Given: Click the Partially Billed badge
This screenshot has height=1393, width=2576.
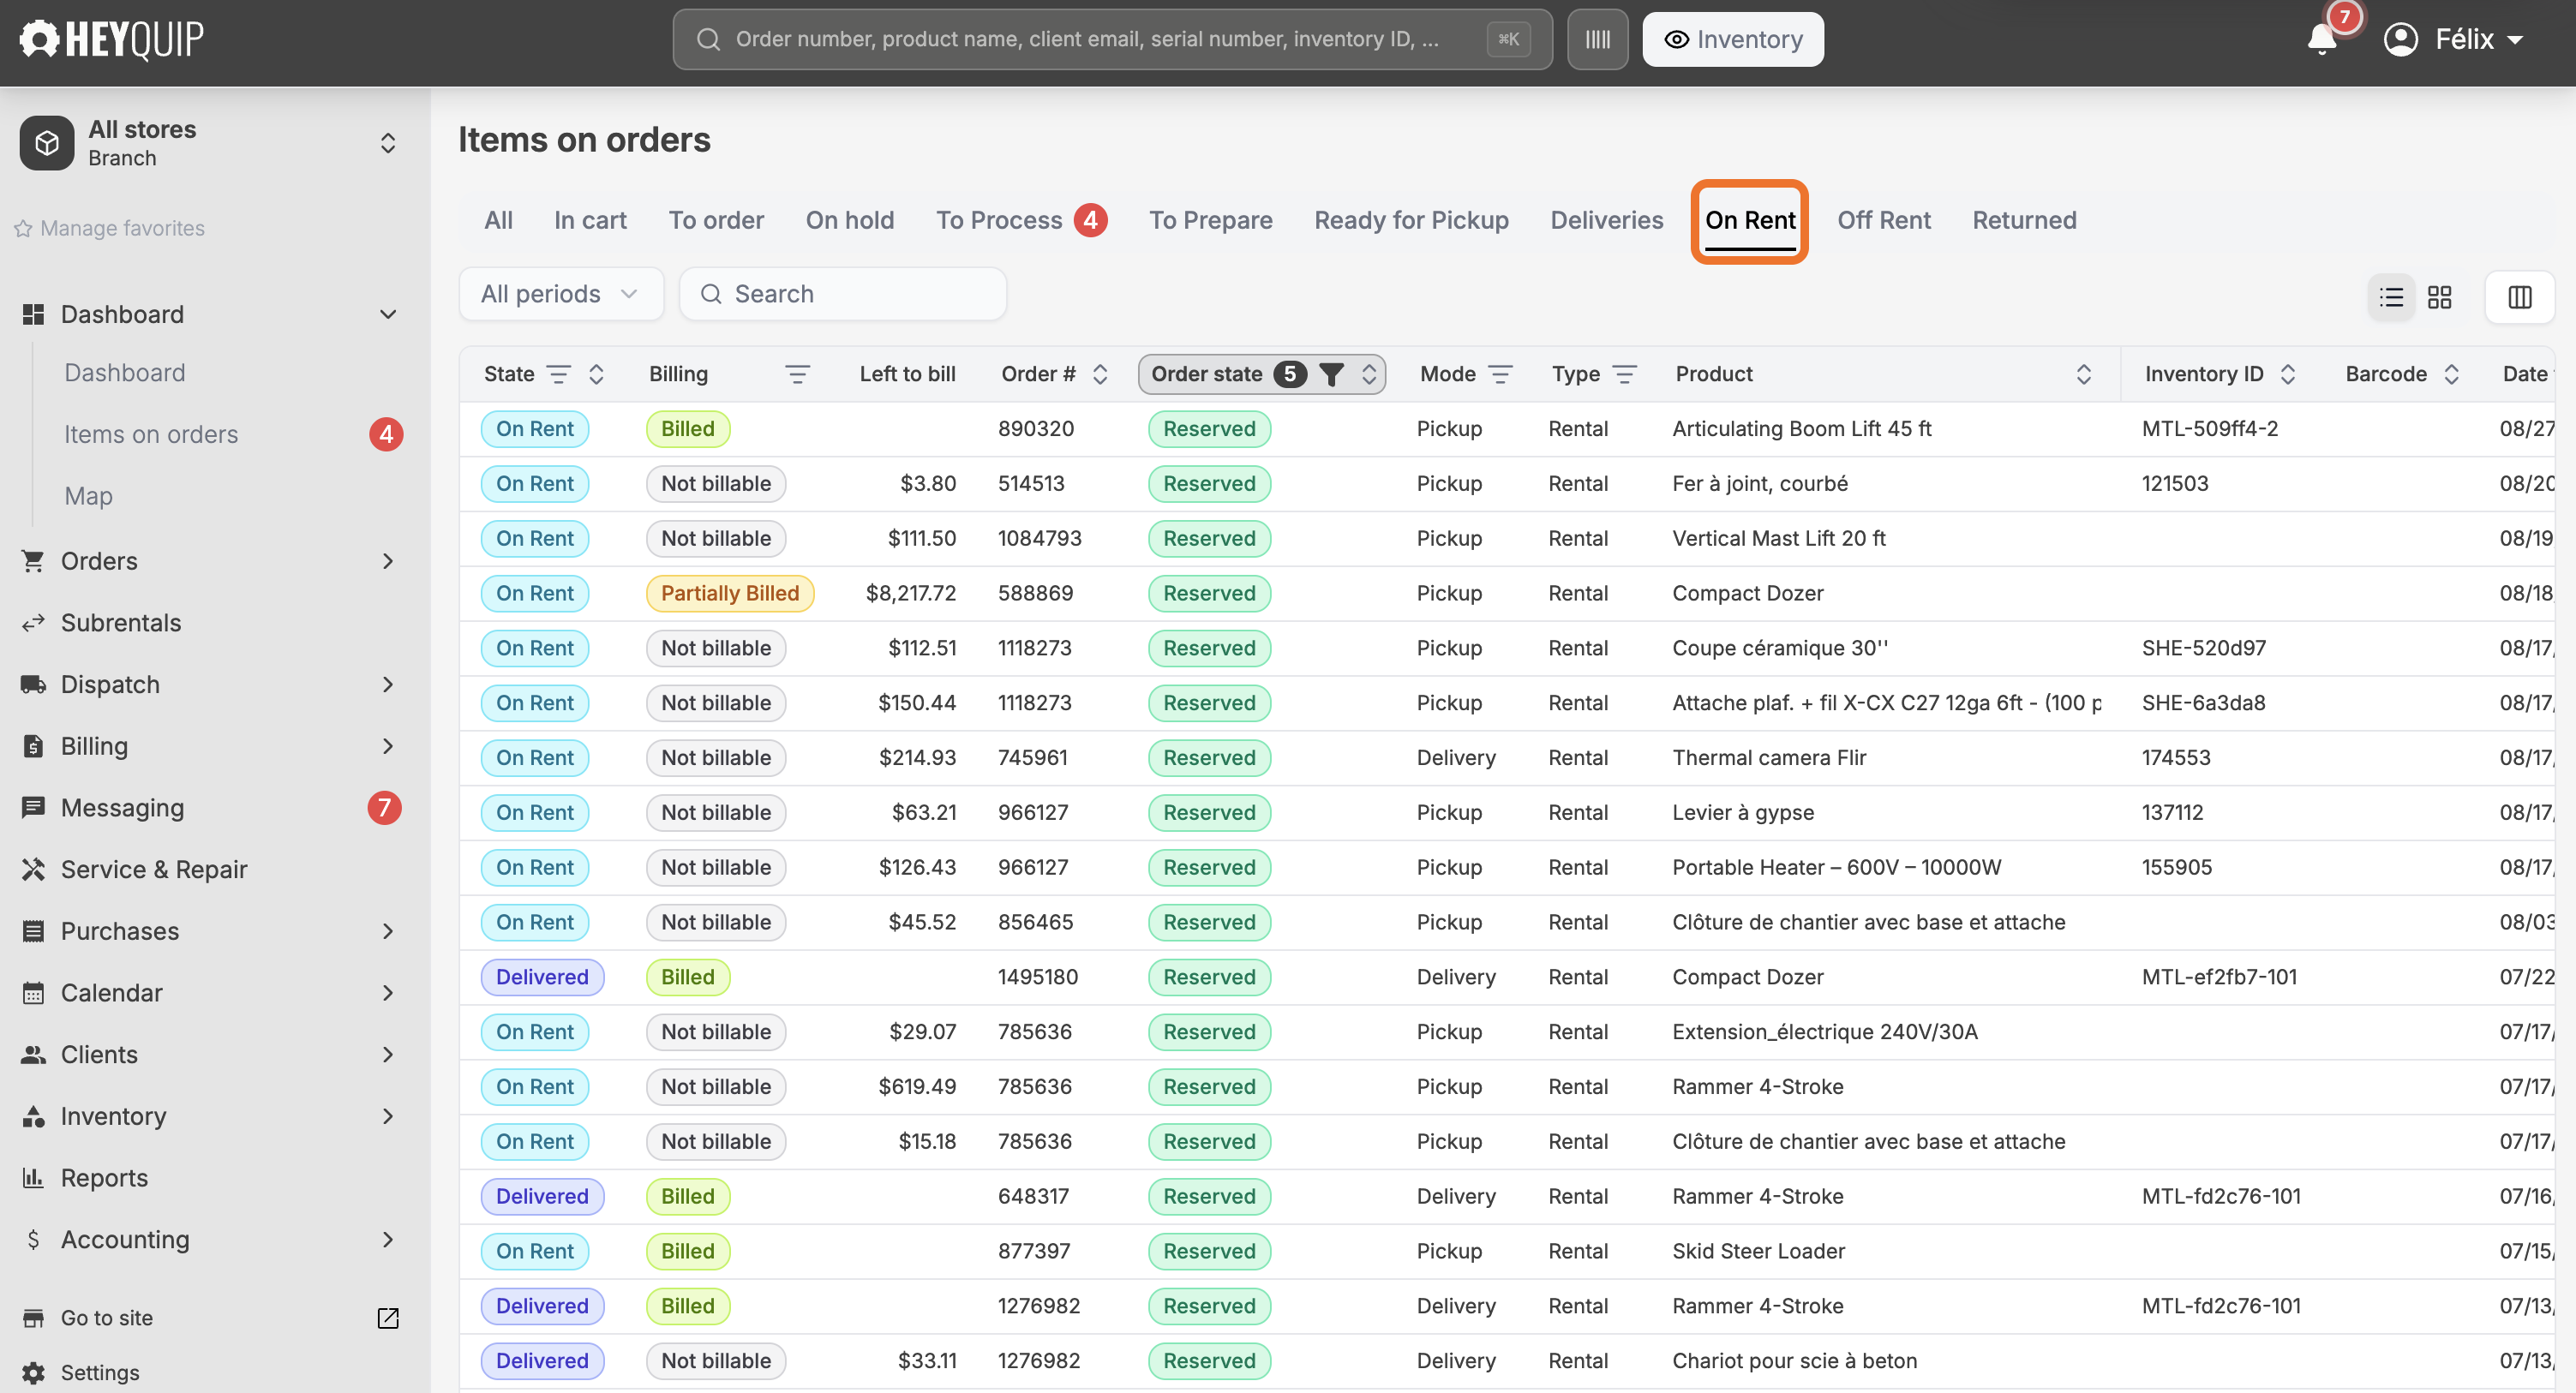Looking at the screenshot, I should pyautogui.click(x=729, y=593).
